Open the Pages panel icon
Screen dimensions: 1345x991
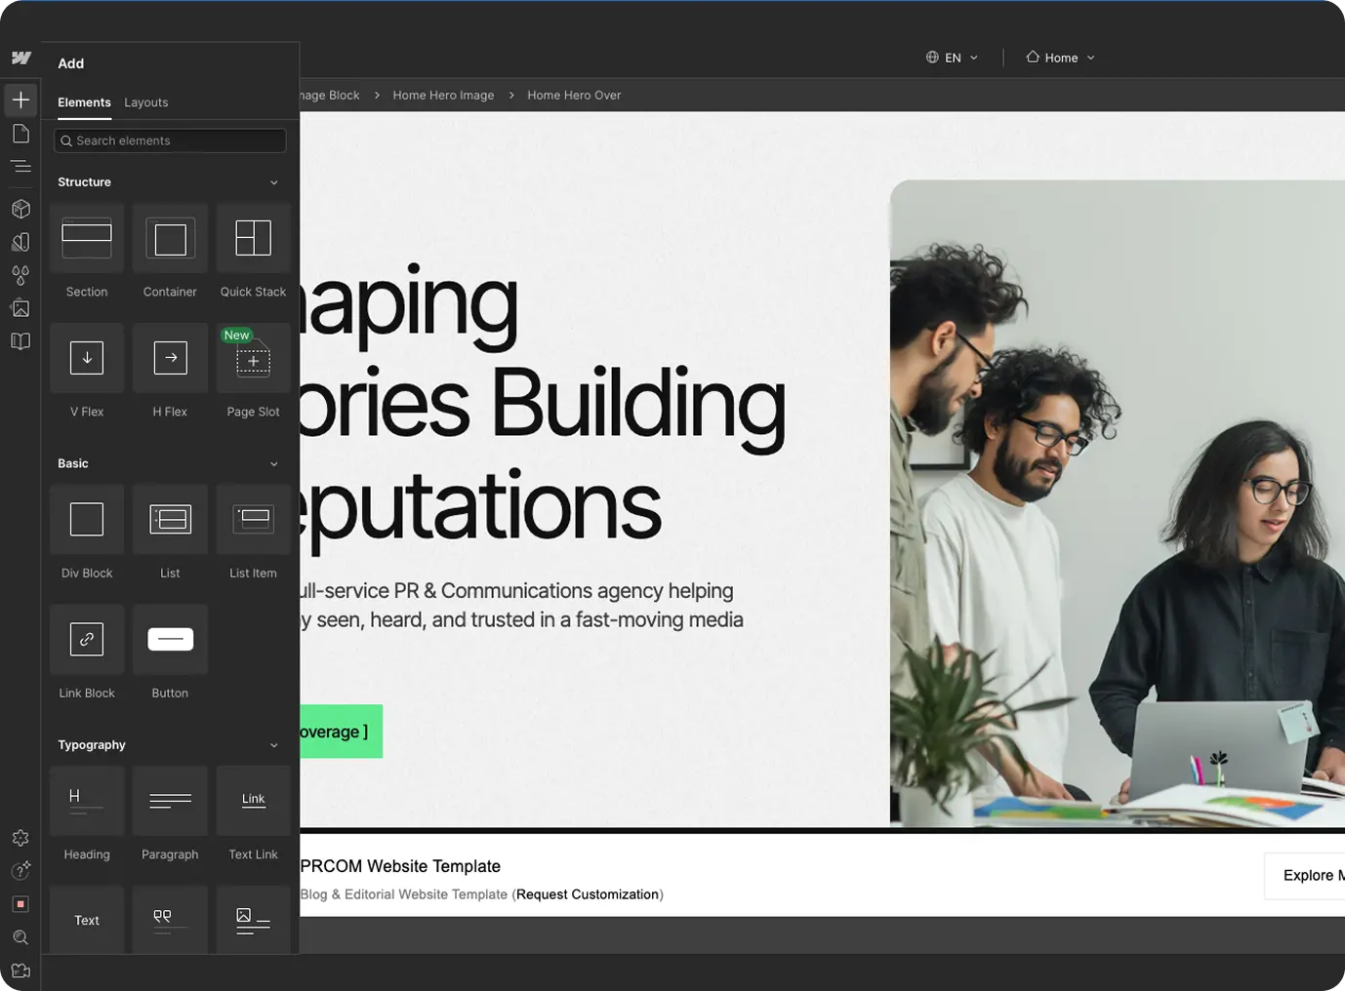click(20, 134)
